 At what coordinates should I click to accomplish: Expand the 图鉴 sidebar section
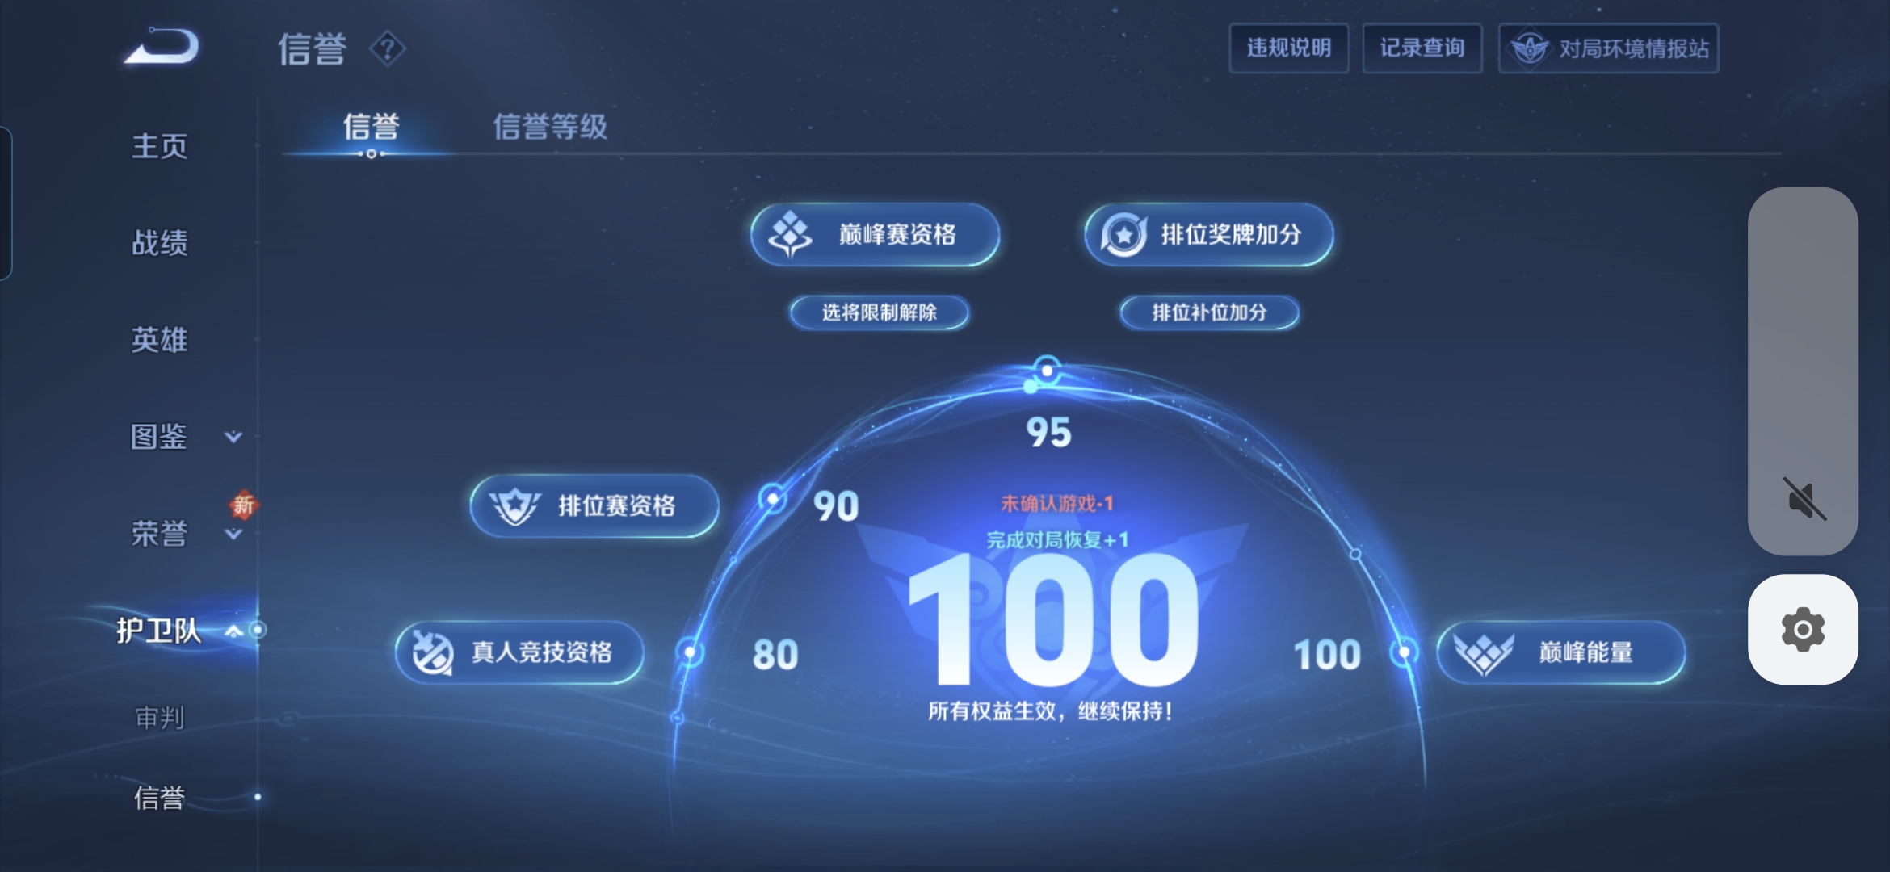[233, 438]
